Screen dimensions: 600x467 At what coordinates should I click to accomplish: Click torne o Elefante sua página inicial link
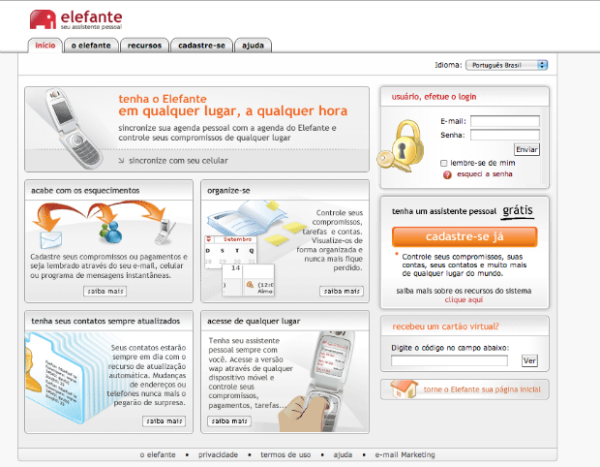click(482, 389)
